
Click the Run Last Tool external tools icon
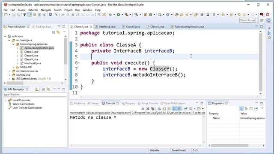click(126, 15)
